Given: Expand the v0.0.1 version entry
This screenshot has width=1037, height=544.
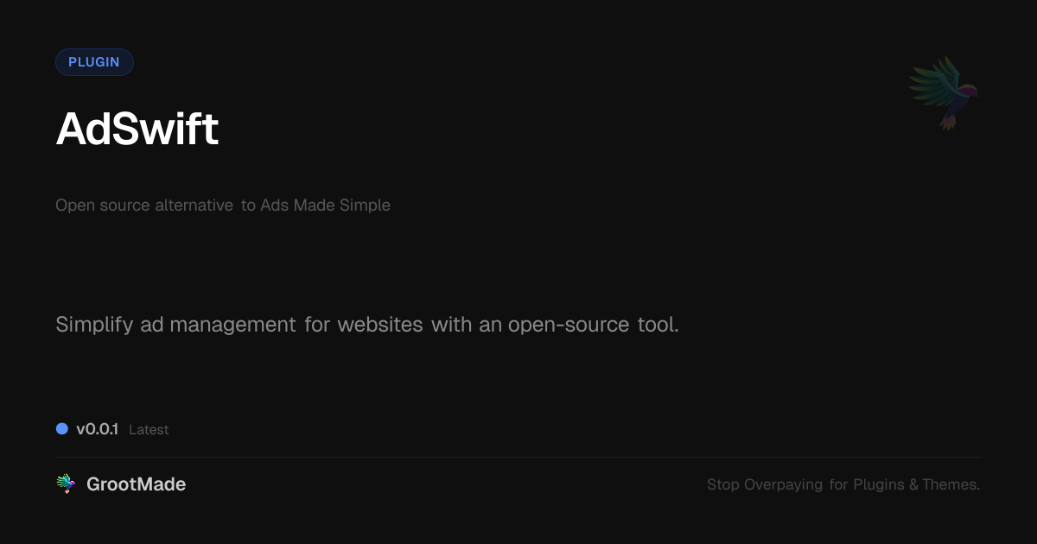Looking at the screenshot, I should 98,428.
